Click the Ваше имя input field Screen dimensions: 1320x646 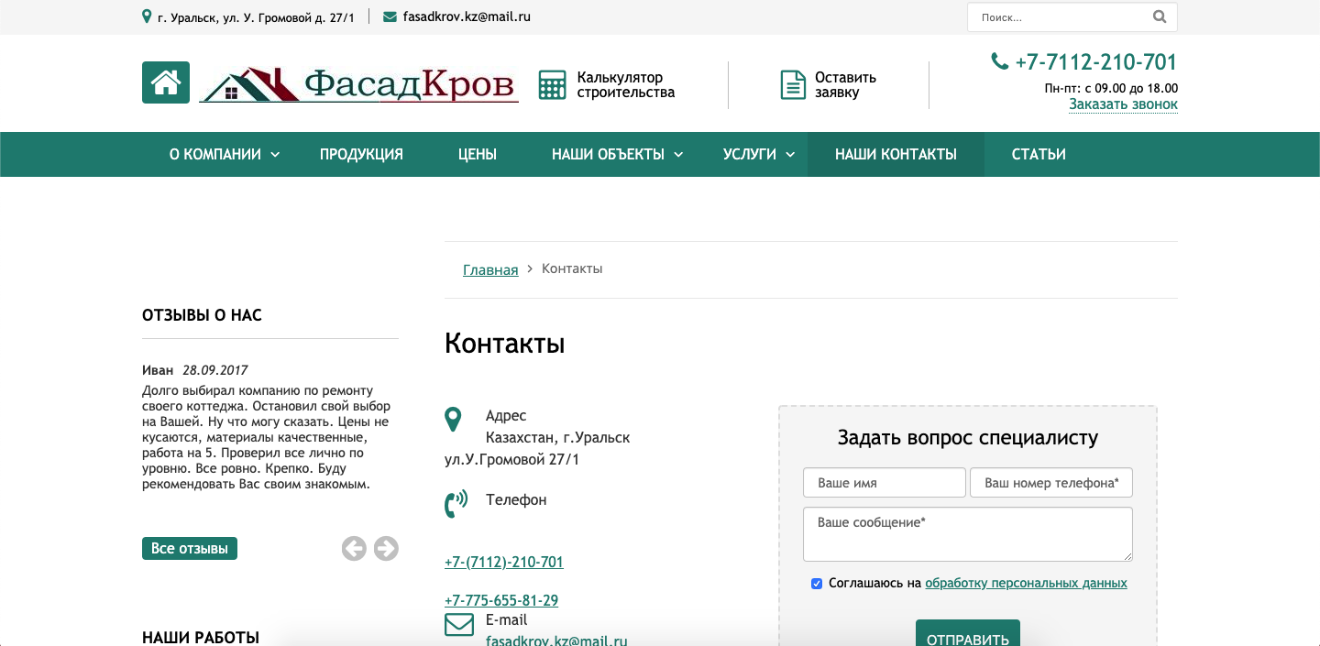[884, 483]
